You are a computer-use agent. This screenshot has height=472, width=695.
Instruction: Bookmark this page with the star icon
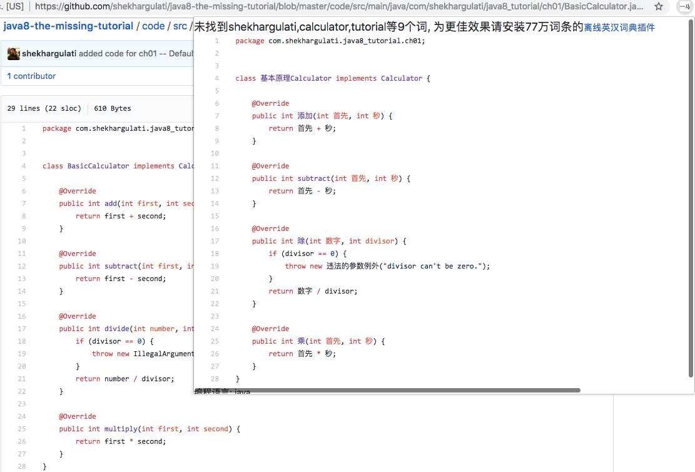[x=659, y=6]
